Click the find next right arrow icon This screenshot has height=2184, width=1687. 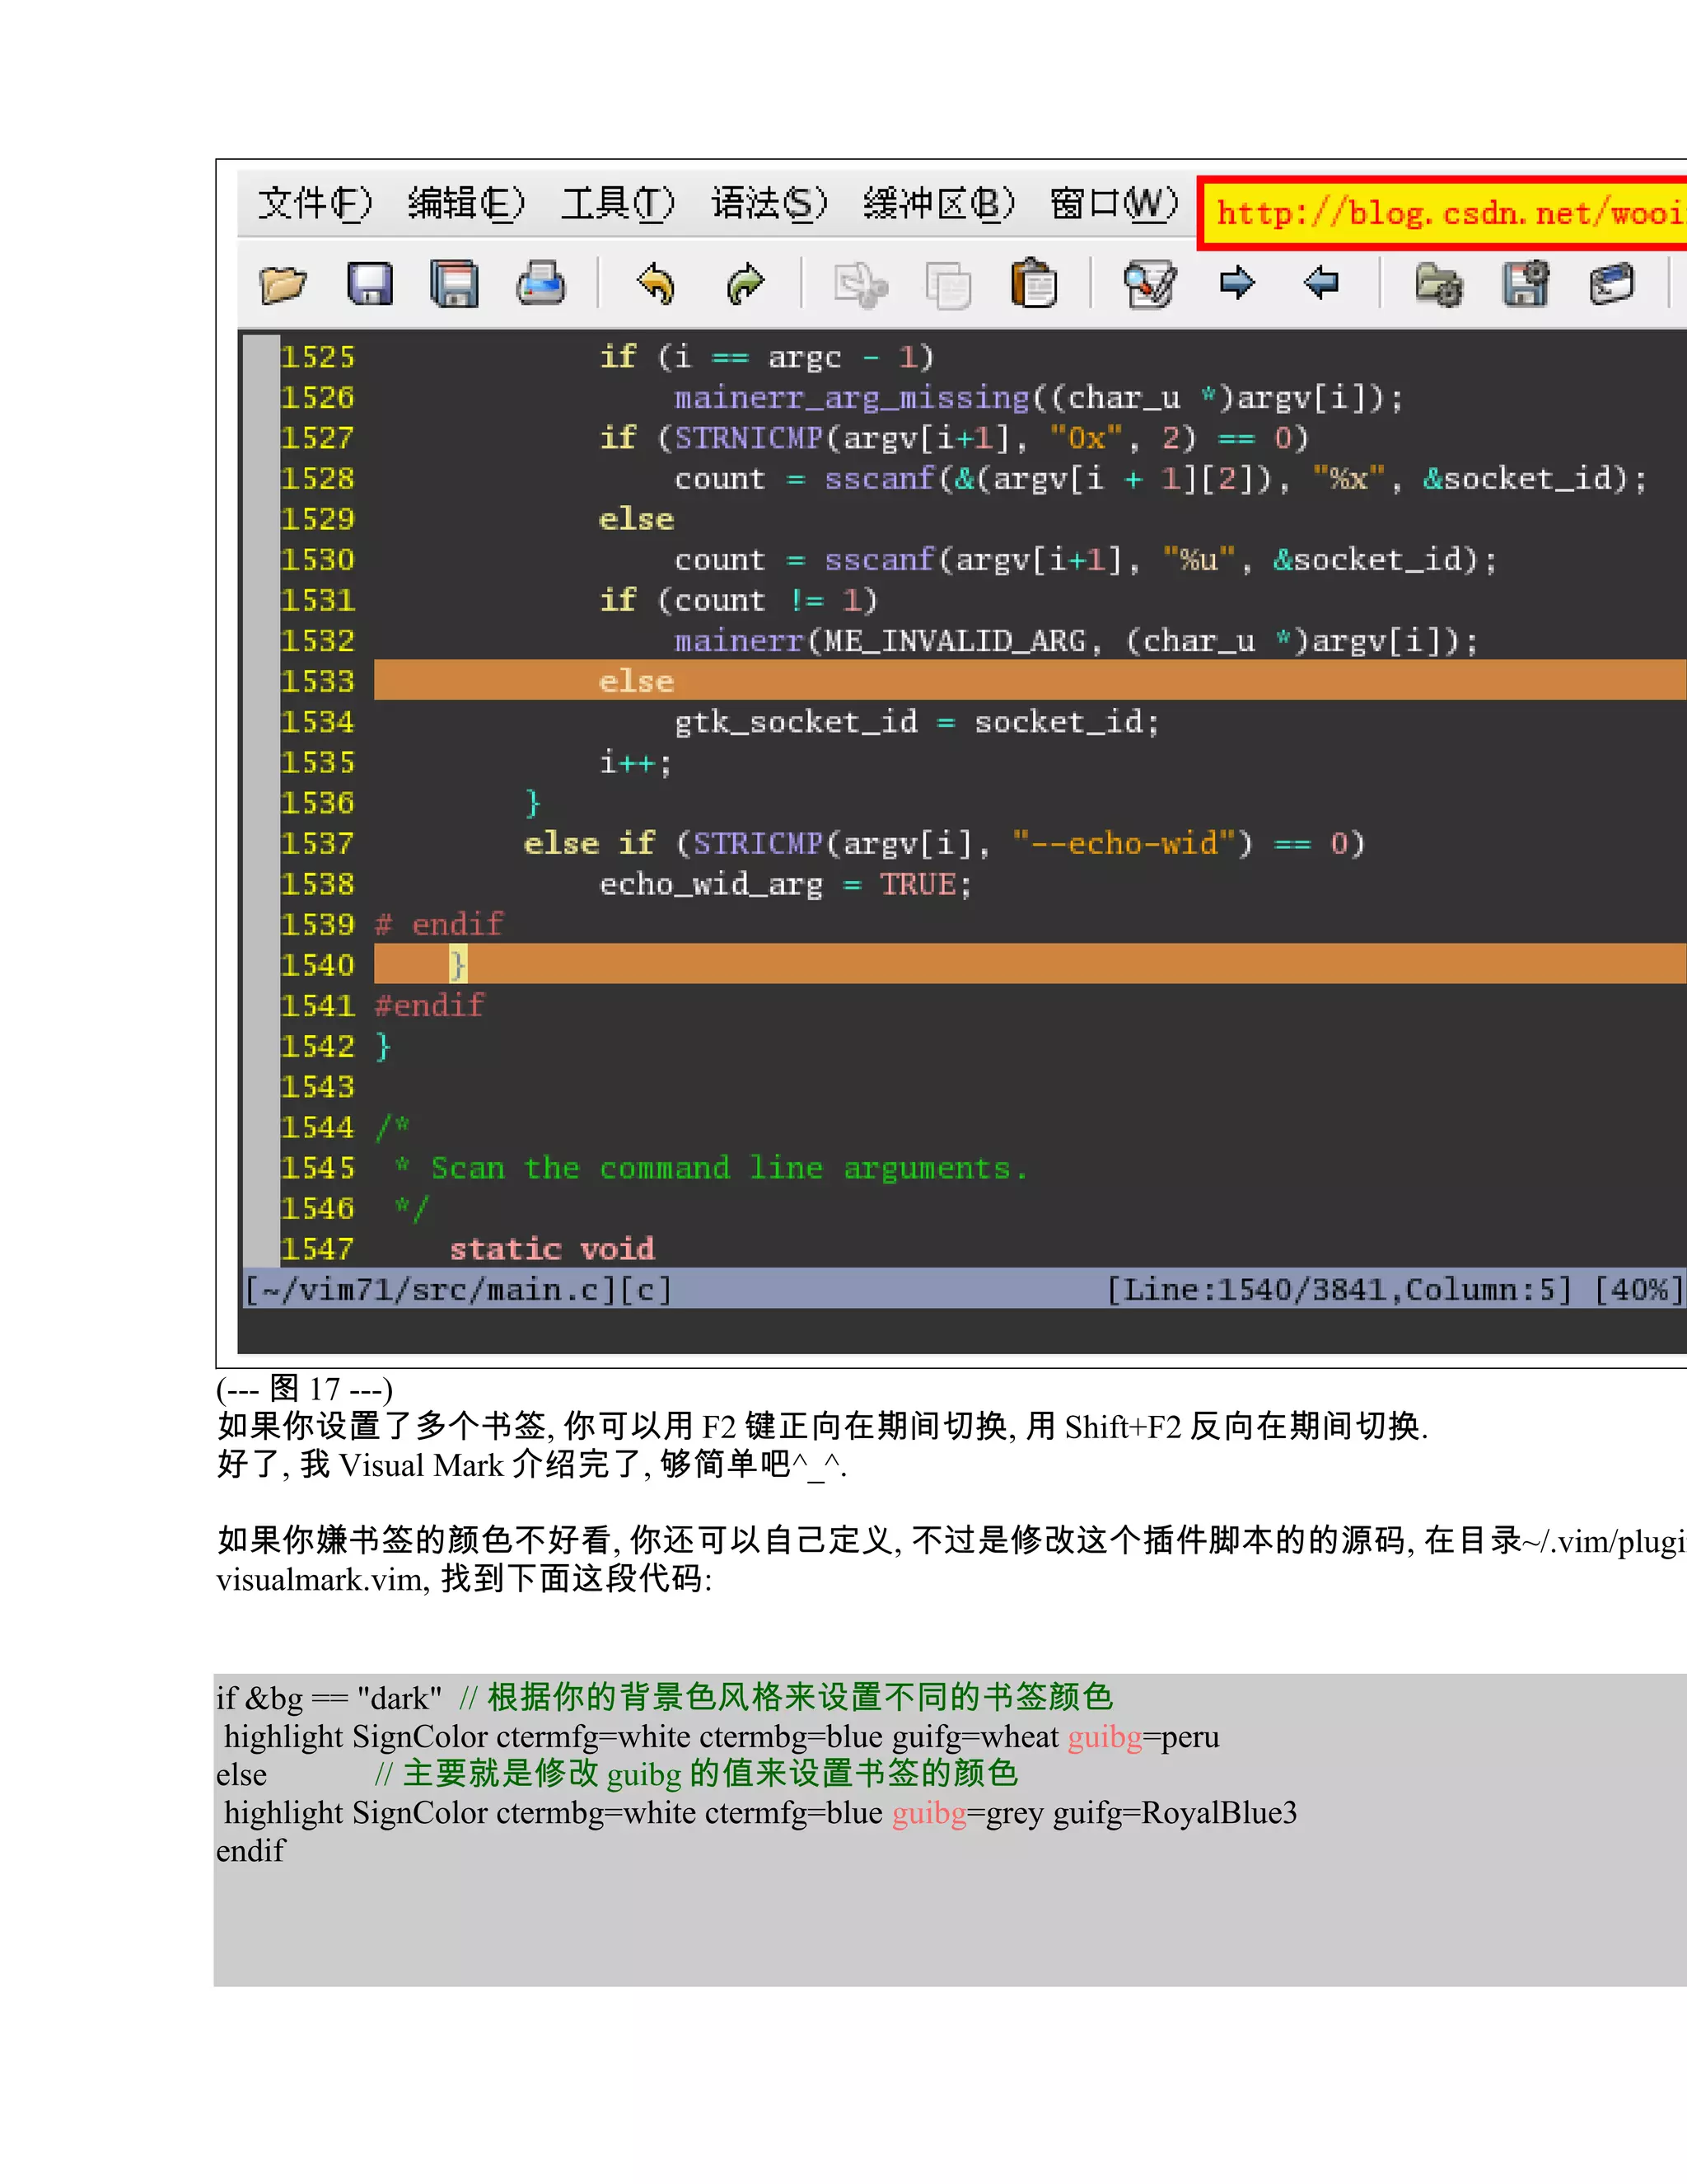click(x=1237, y=283)
